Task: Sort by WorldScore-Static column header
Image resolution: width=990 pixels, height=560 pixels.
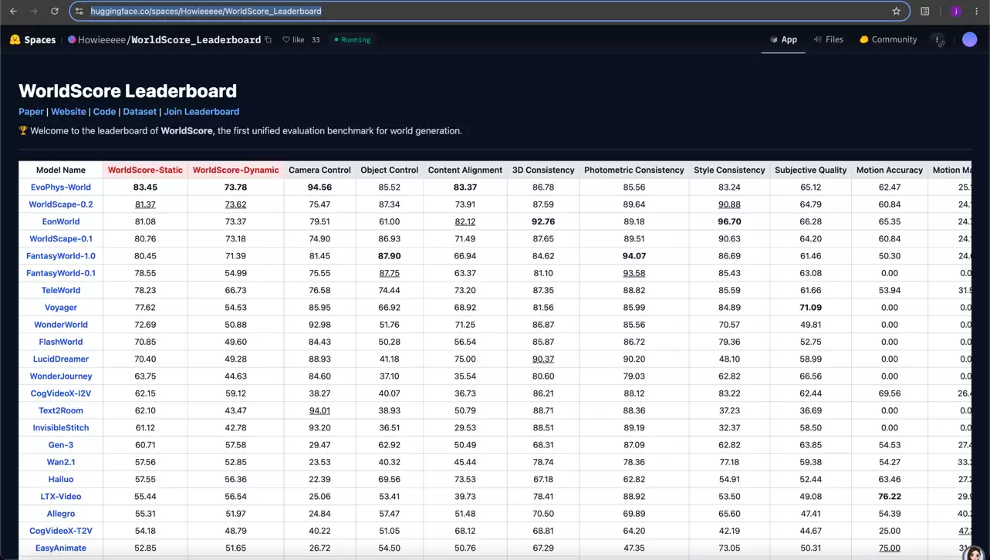Action: pyautogui.click(x=145, y=170)
